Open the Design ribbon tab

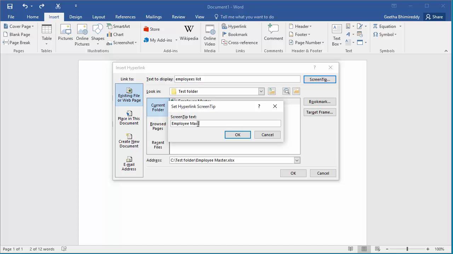[75, 17]
